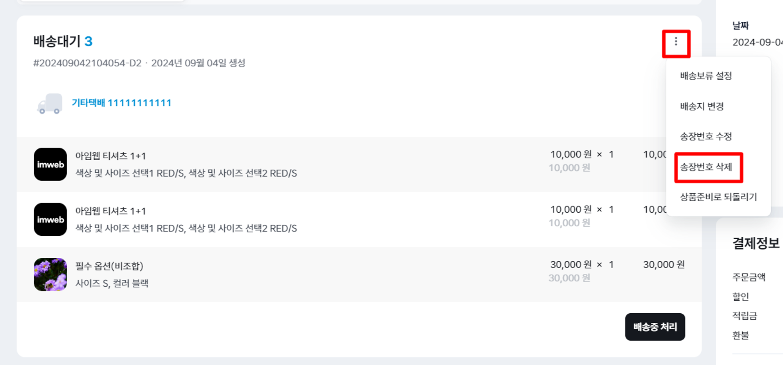Click the 필수 옵션(비조합) product name
Image resolution: width=783 pixels, height=365 pixels.
109,266
